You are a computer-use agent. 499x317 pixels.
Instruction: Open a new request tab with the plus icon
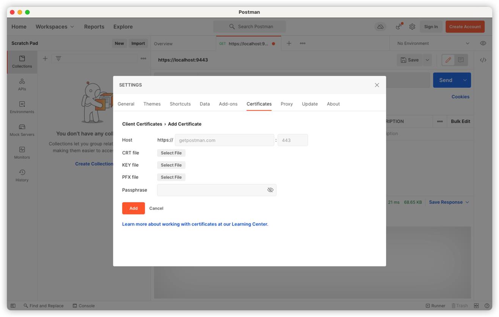click(x=289, y=43)
